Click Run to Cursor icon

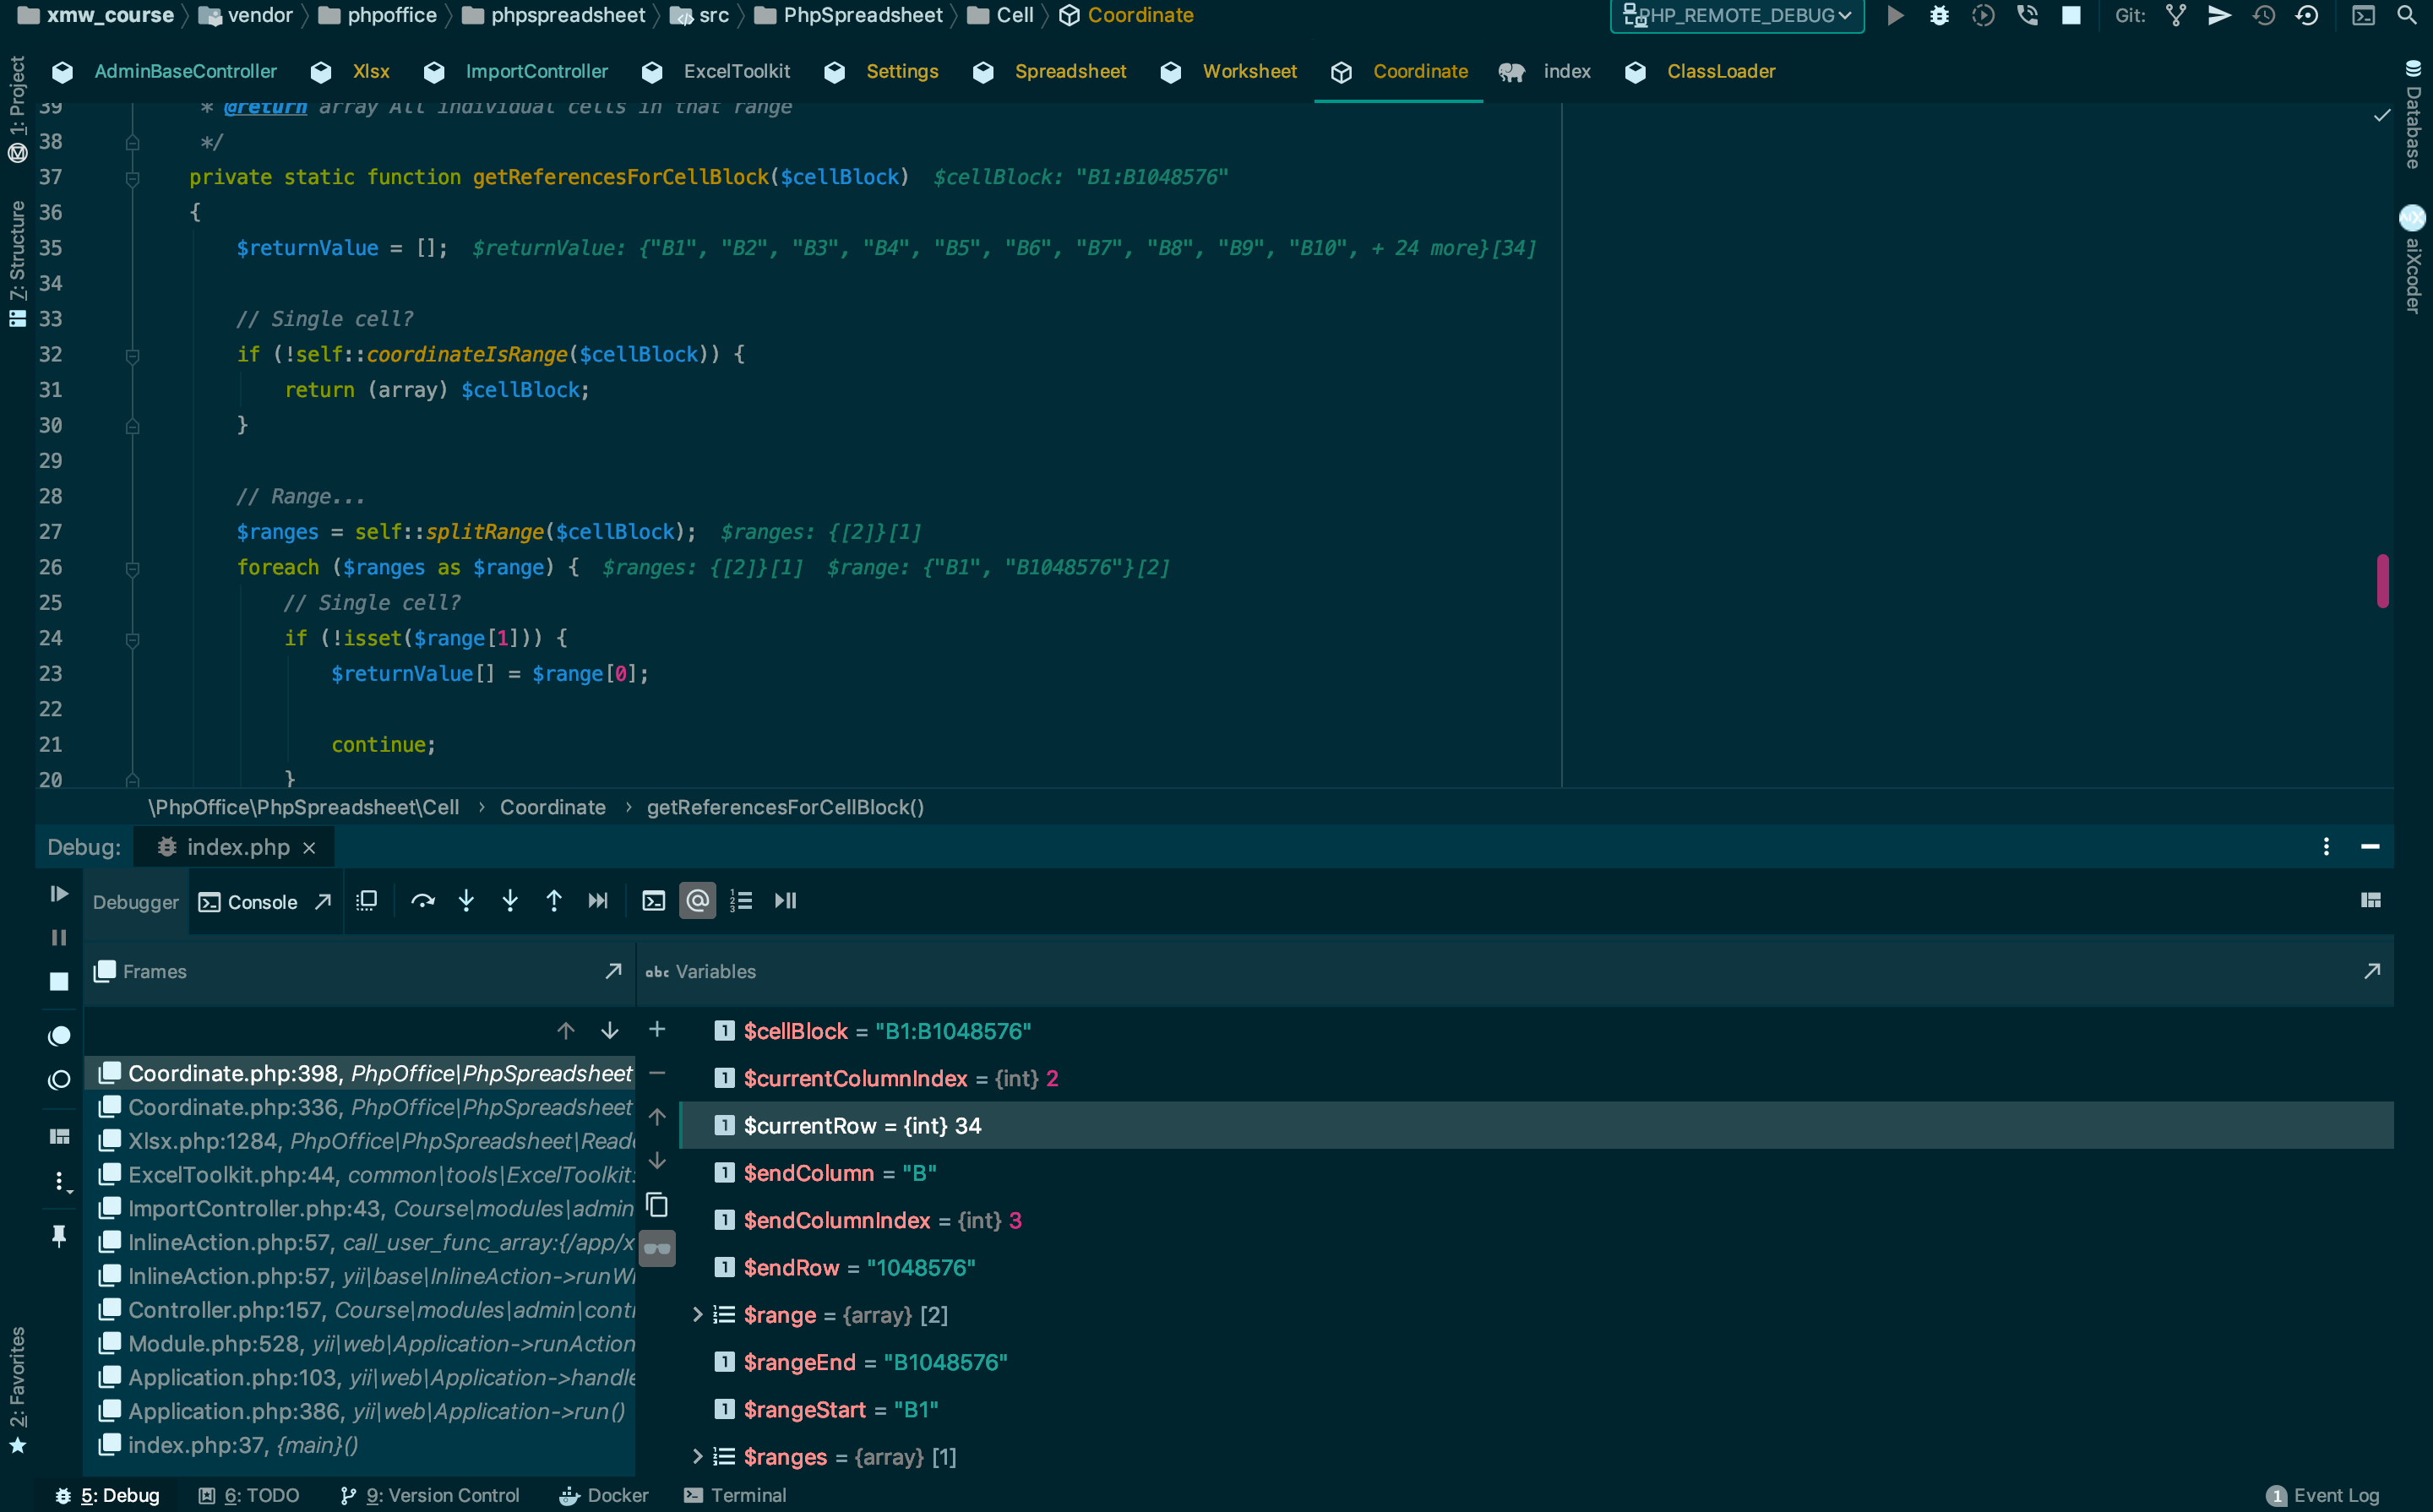click(598, 901)
